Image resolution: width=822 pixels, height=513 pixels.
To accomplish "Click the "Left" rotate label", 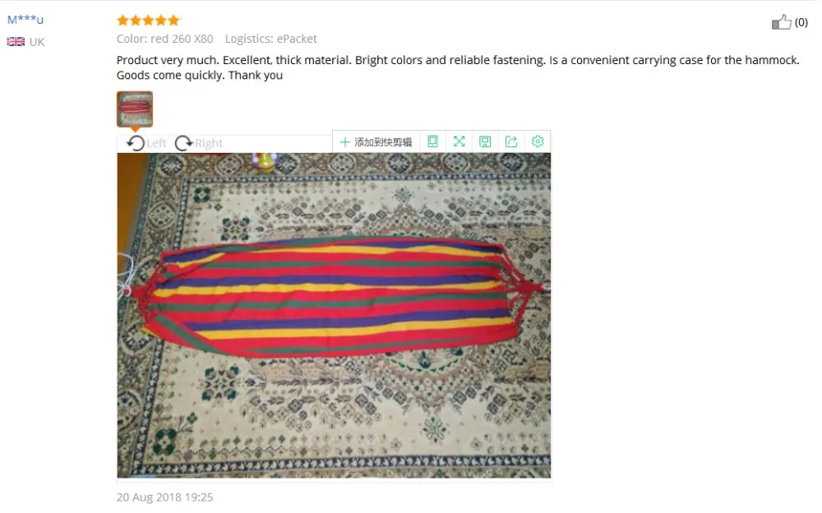I will [x=156, y=143].
